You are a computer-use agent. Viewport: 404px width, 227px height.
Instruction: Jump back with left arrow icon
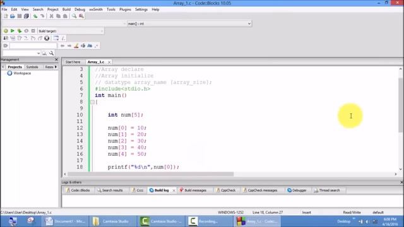tap(62, 46)
